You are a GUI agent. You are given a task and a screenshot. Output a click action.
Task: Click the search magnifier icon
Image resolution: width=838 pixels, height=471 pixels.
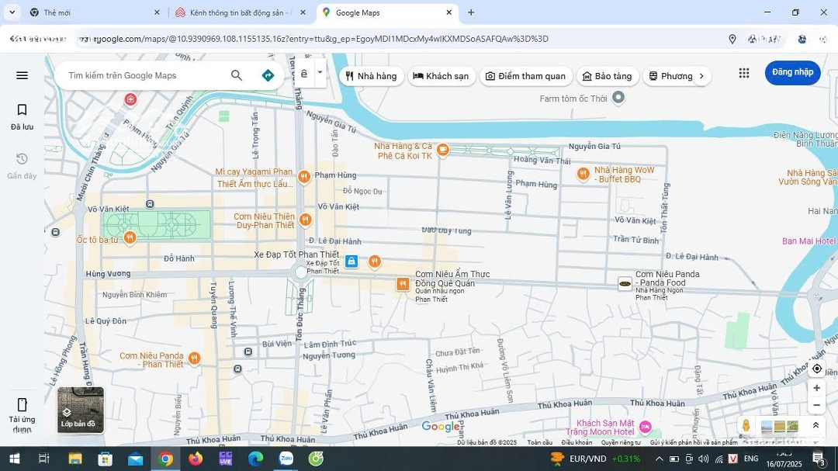[x=237, y=75]
